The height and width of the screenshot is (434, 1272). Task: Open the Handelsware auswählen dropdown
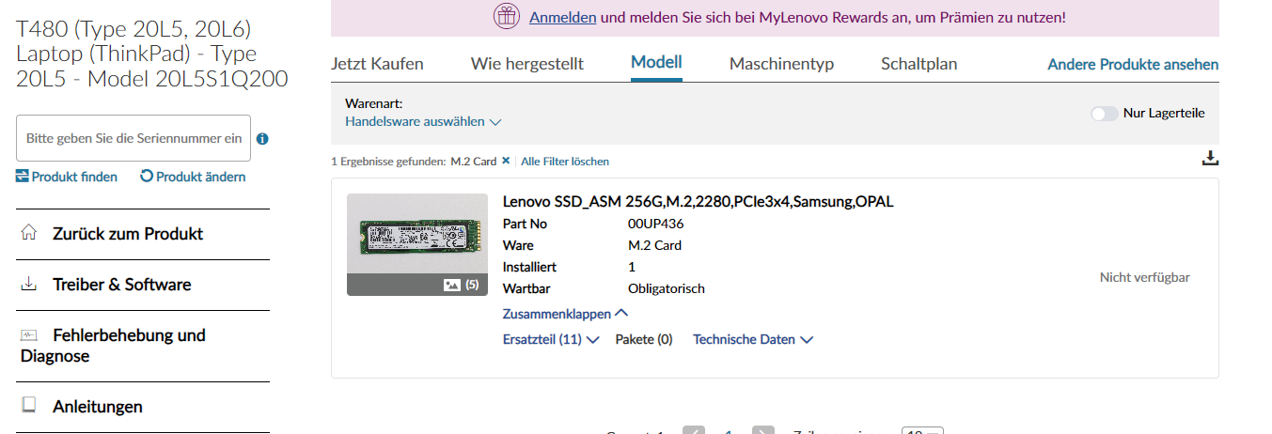coord(423,122)
